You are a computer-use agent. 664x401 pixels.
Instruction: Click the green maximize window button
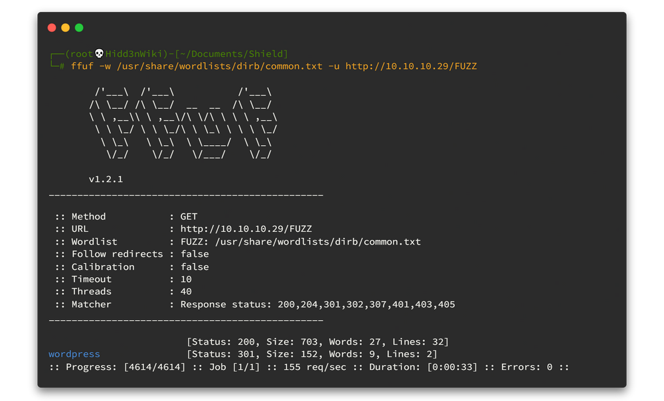pos(79,28)
